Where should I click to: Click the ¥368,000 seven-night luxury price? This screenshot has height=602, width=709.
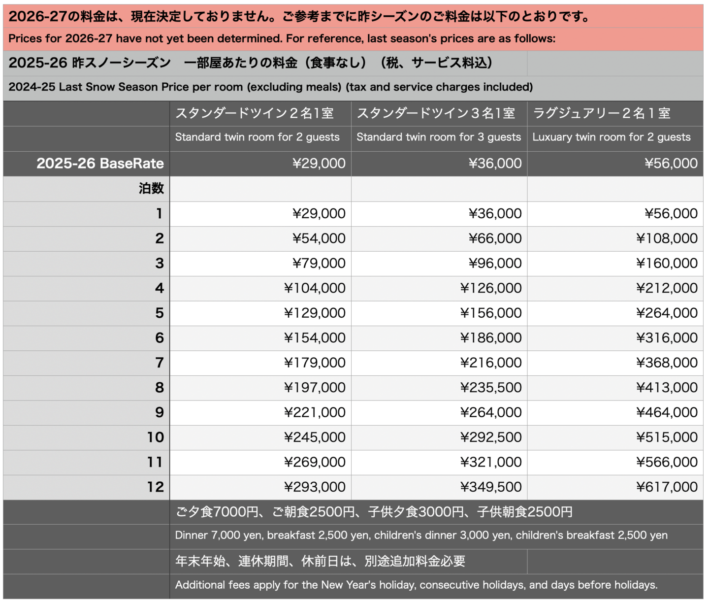pyautogui.click(x=667, y=363)
